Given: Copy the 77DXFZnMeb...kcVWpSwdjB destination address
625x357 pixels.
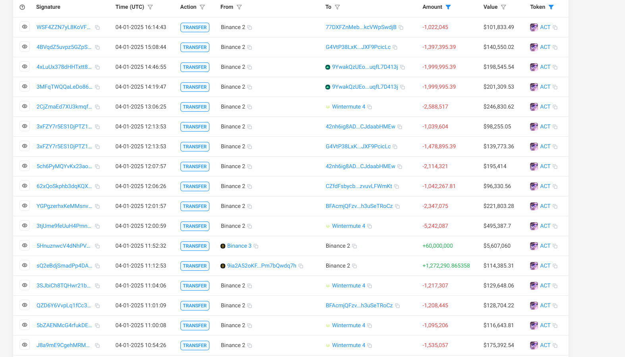Looking at the screenshot, I should 401,27.
